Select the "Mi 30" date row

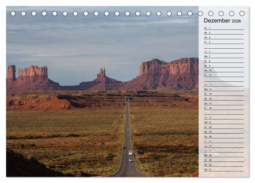[224, 165]
